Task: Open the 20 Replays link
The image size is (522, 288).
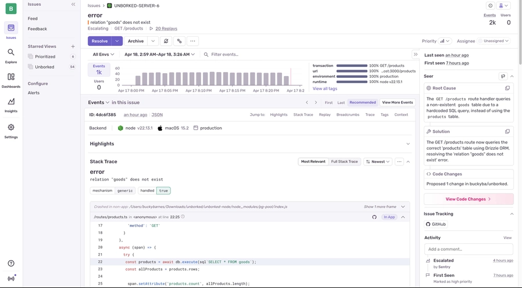Action: tap(166, 28)
